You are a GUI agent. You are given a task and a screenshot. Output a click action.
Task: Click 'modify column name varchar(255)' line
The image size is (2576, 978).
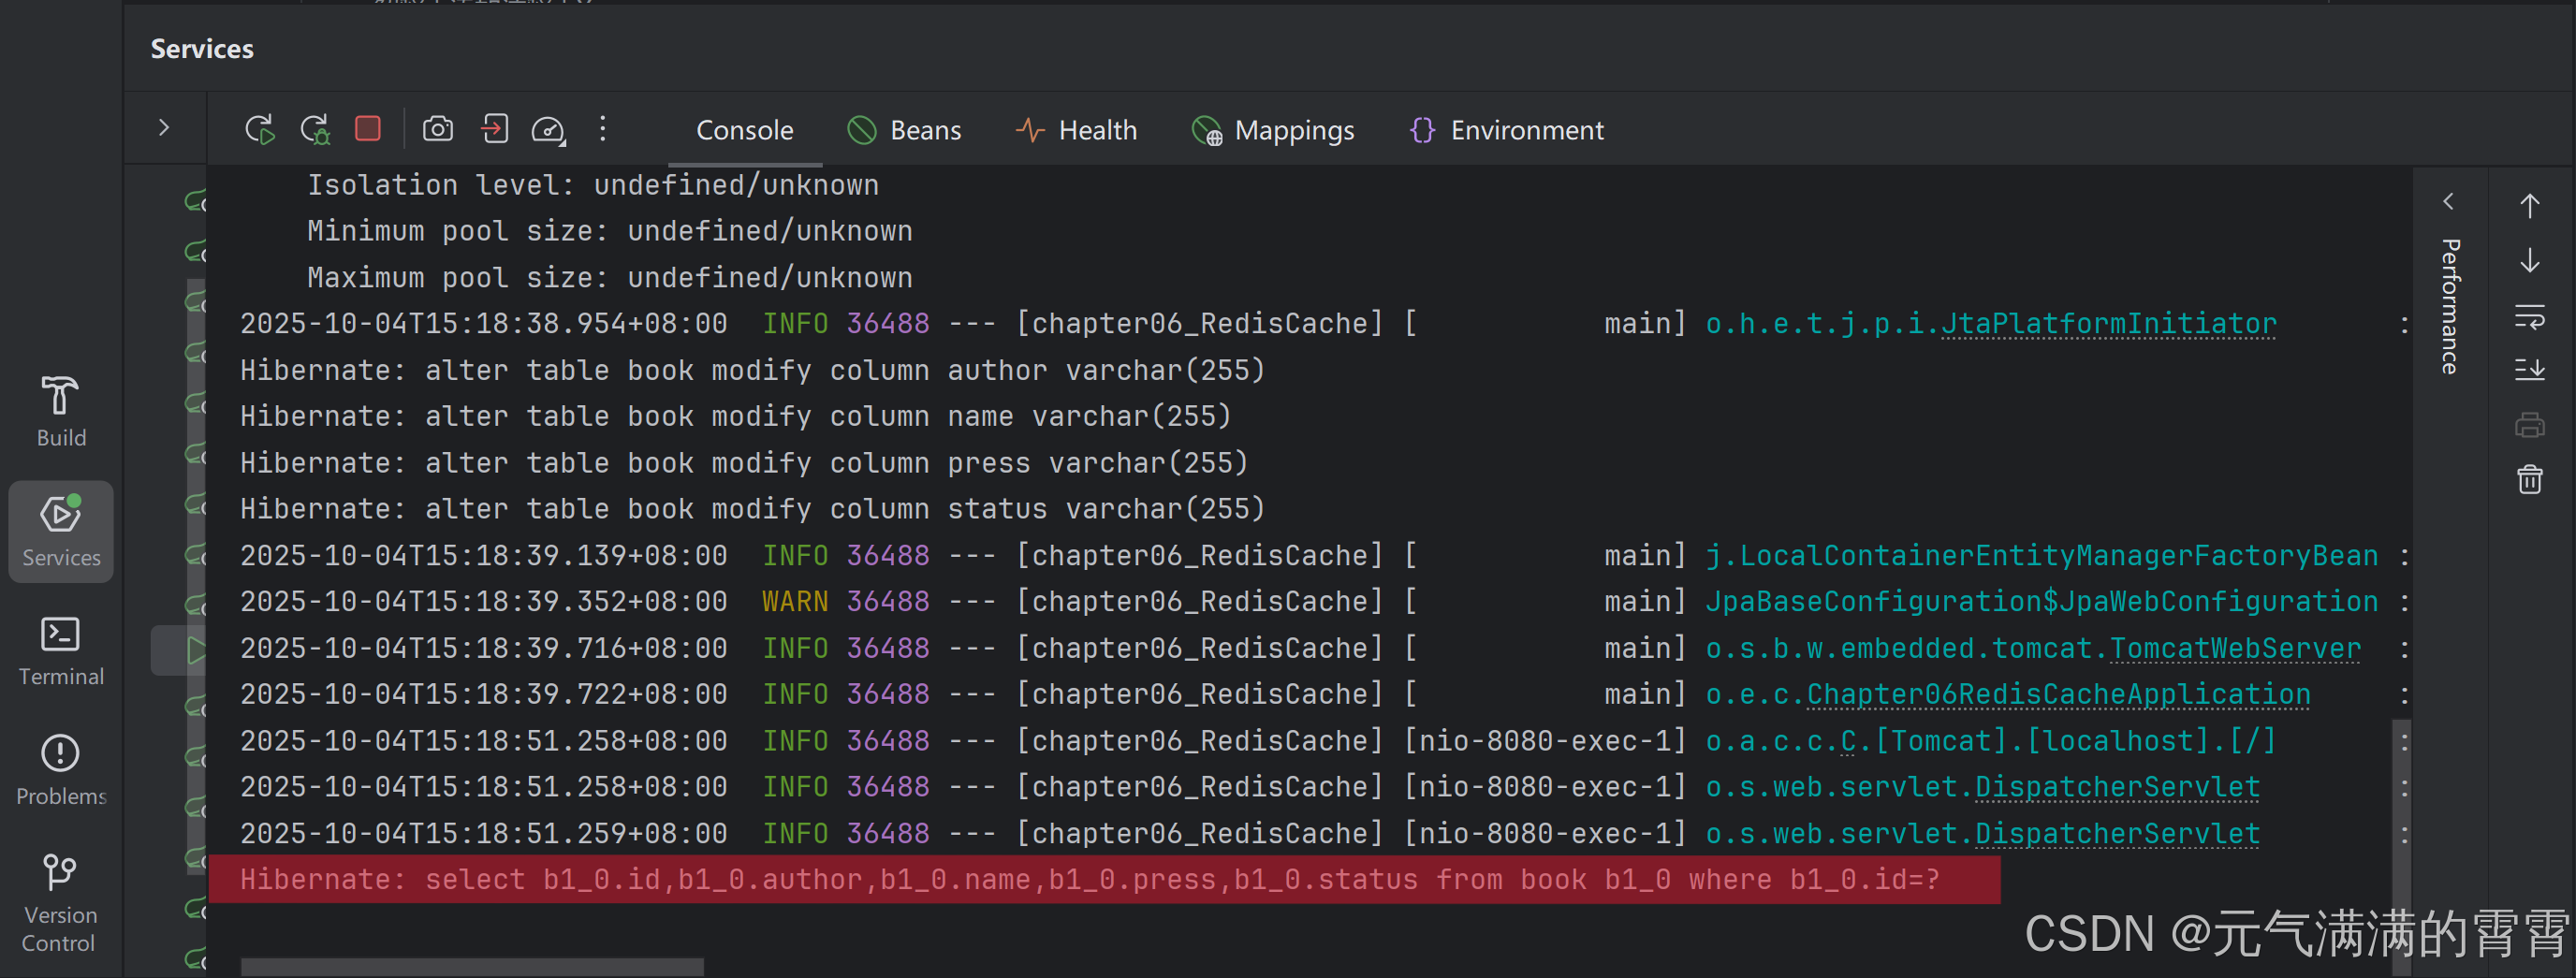(735, 416)
